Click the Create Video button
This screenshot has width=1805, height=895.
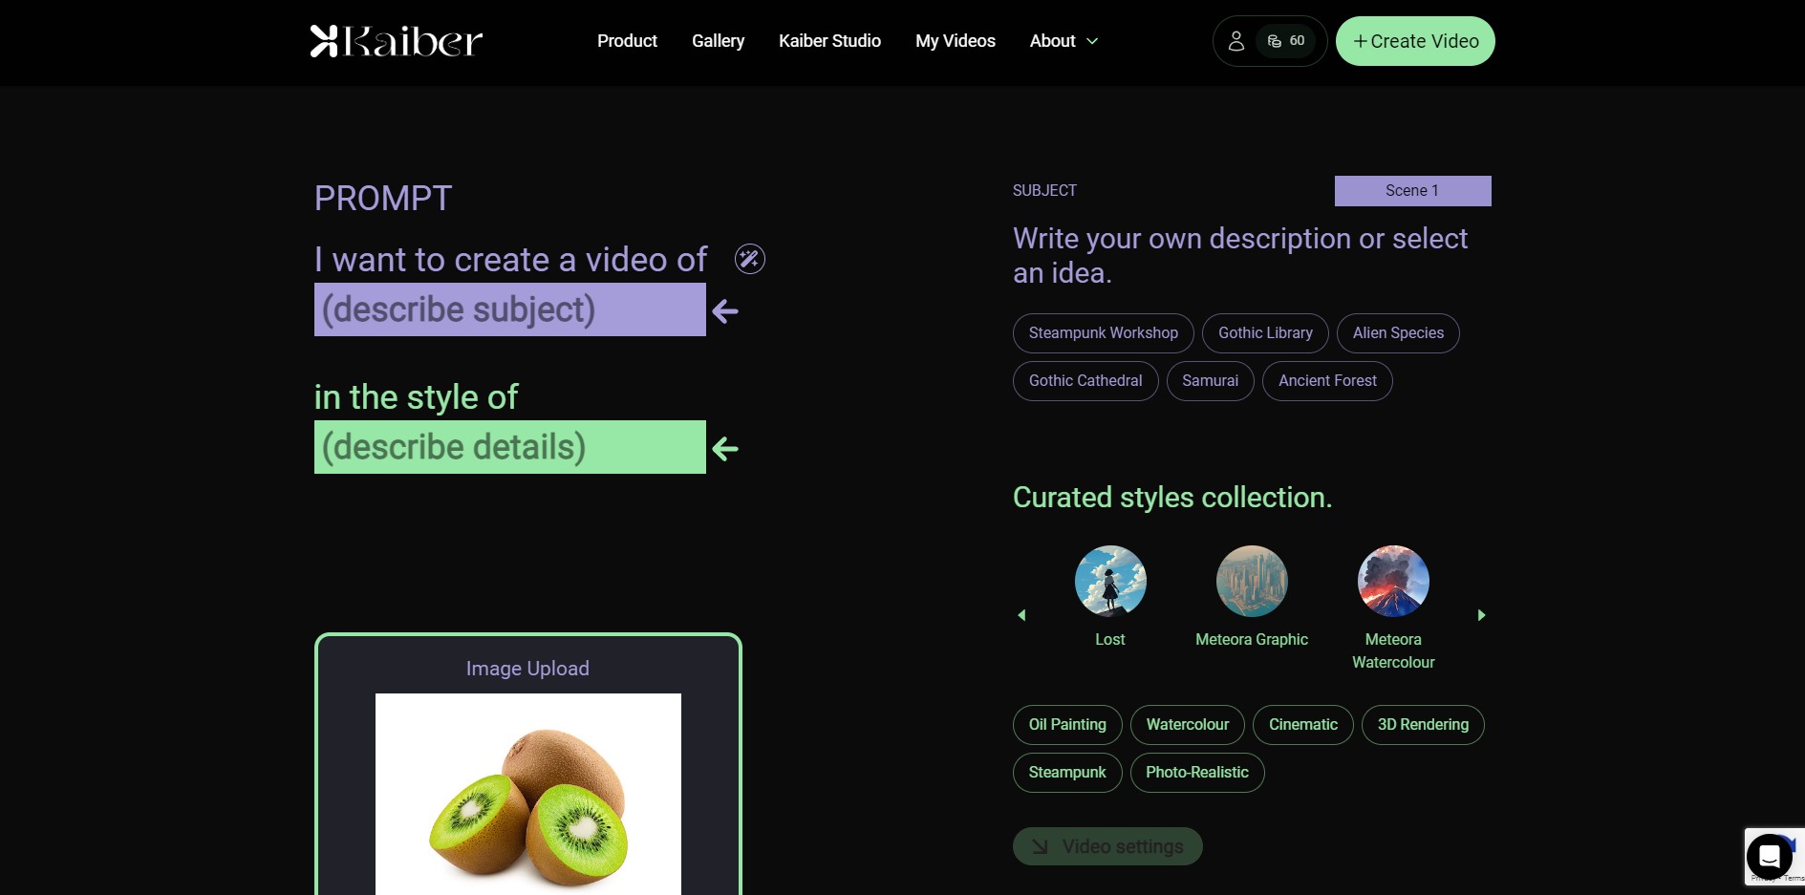[x=1415, y=41]
